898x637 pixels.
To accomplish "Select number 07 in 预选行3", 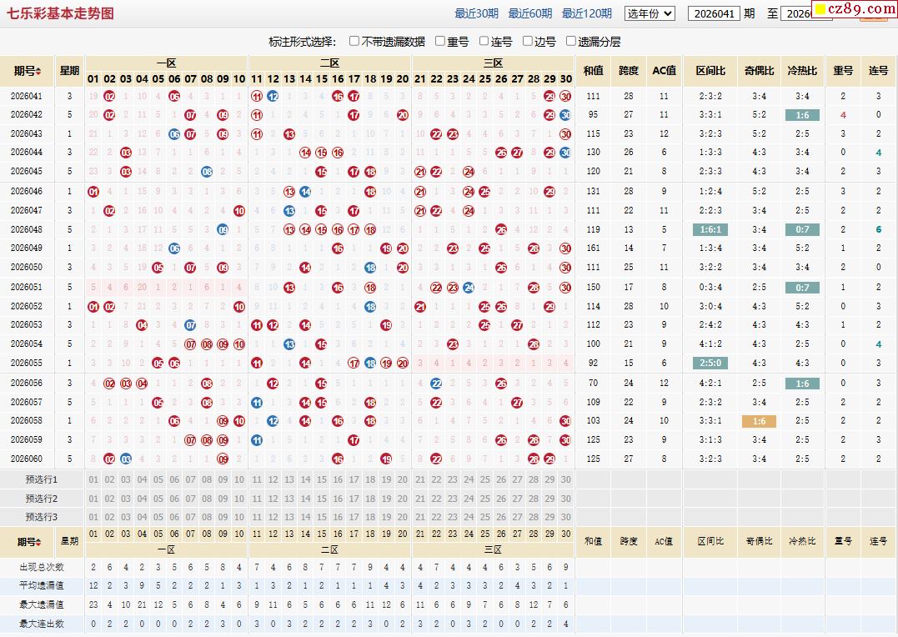I will [191, 517].
